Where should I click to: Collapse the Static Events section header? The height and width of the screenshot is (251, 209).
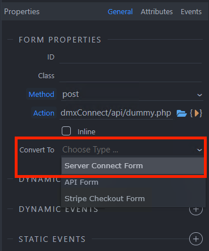(x=52, y=239)
